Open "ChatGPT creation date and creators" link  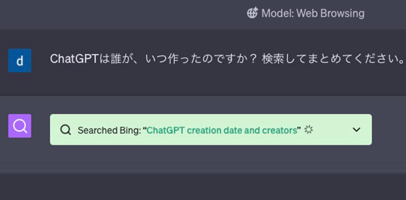click(222, 130)
